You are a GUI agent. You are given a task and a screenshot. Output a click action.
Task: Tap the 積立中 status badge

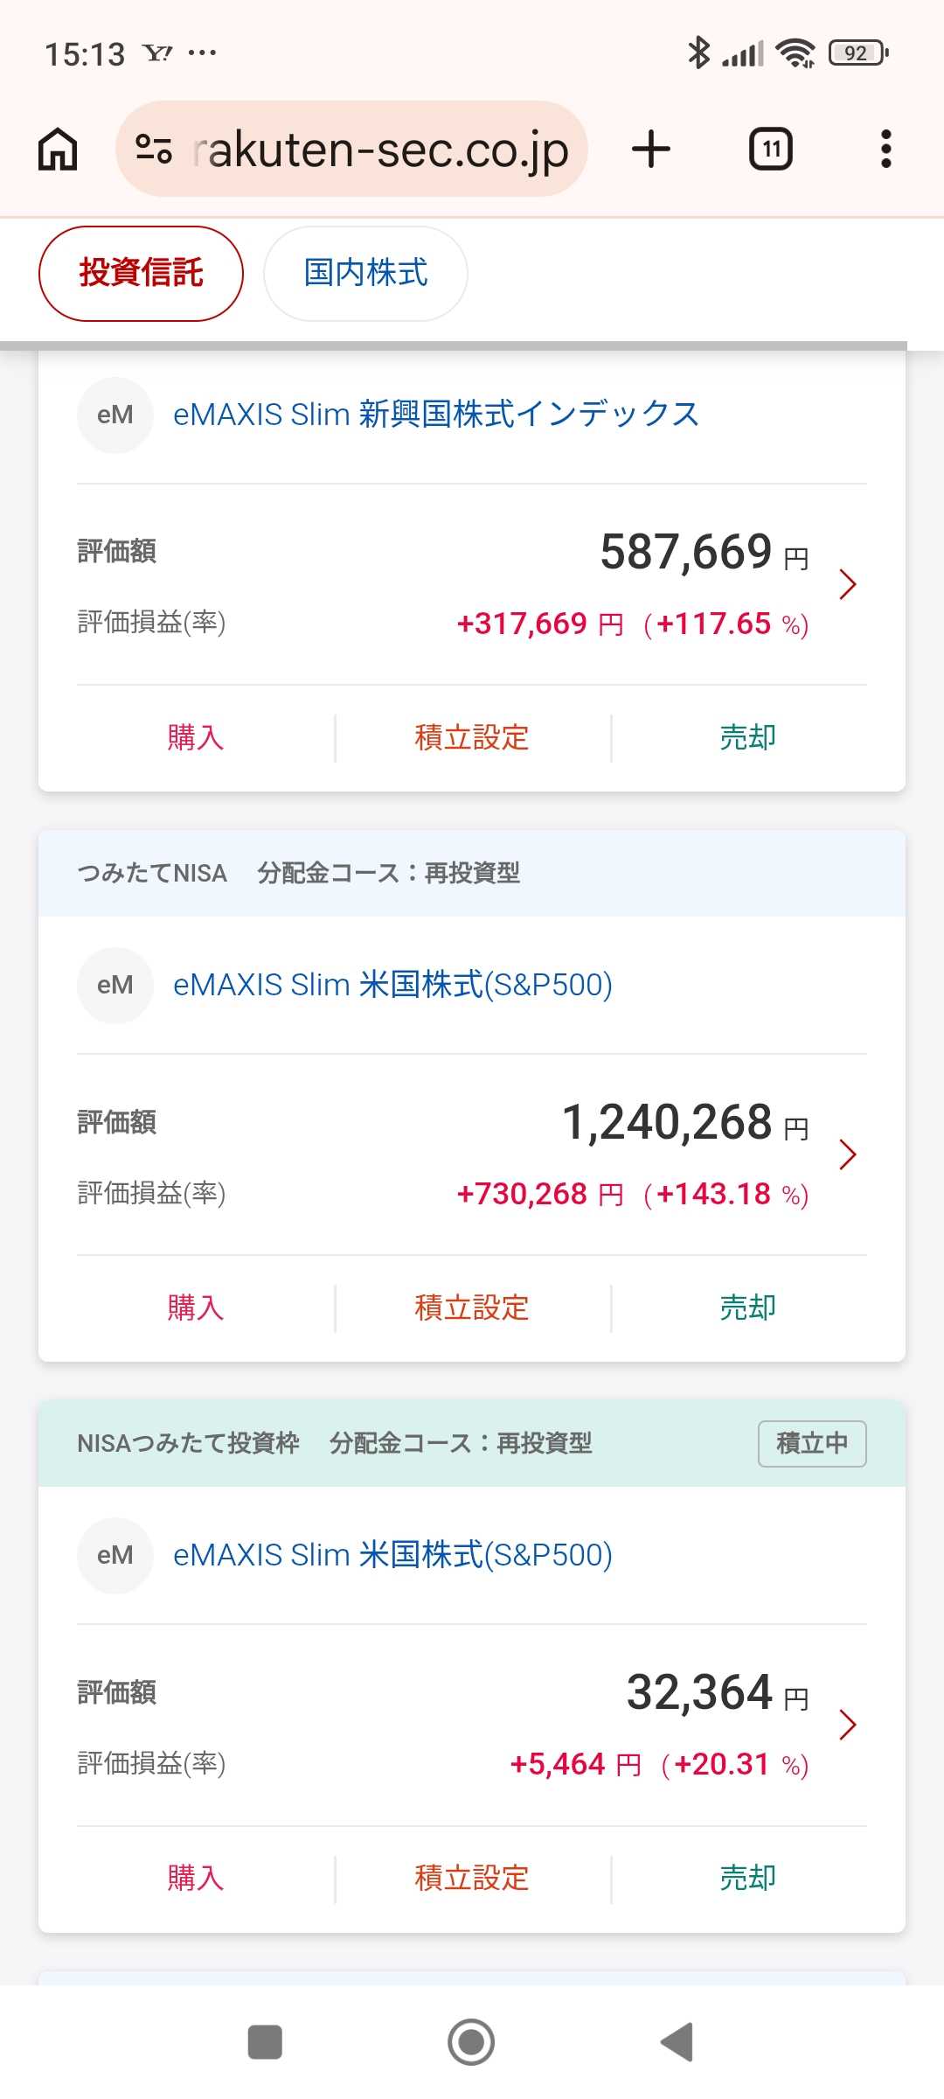tap(812, 1443)
